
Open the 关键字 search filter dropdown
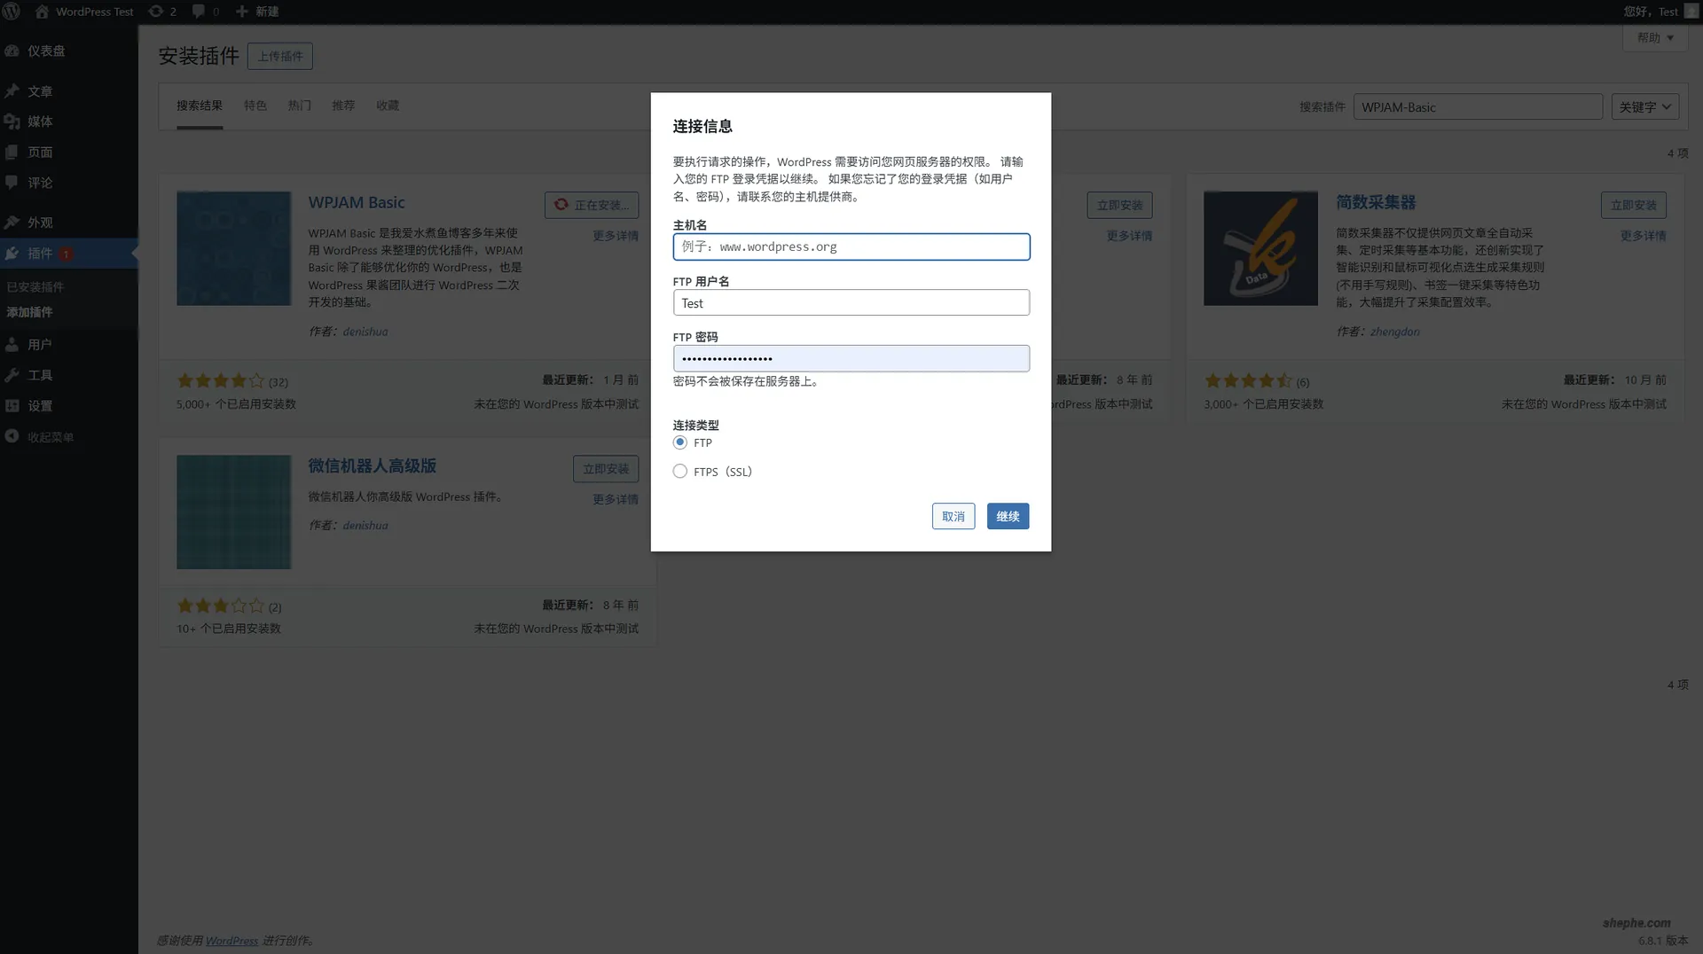tap(1644, 106)
